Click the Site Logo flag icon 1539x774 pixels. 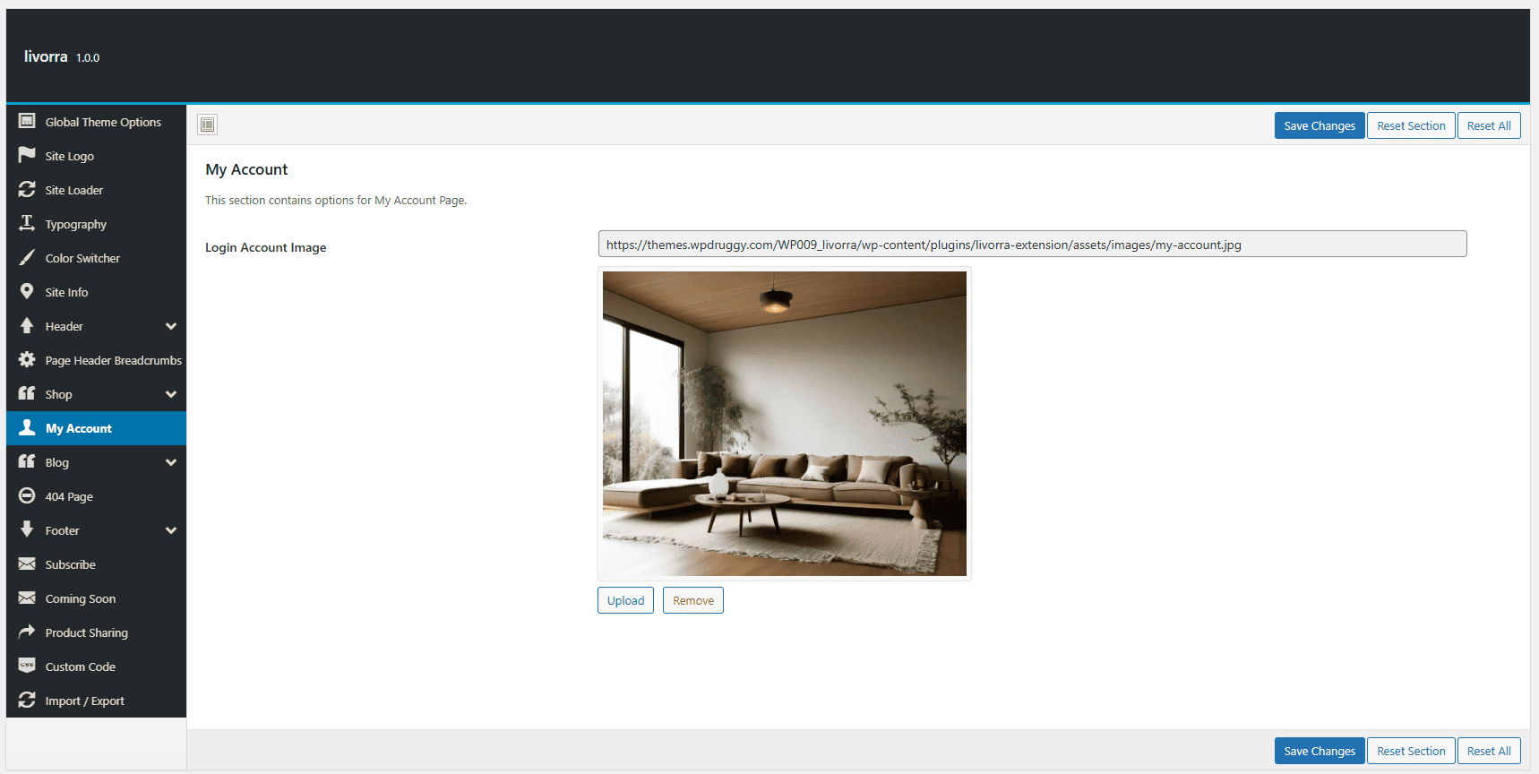click(x=27, y=155)
